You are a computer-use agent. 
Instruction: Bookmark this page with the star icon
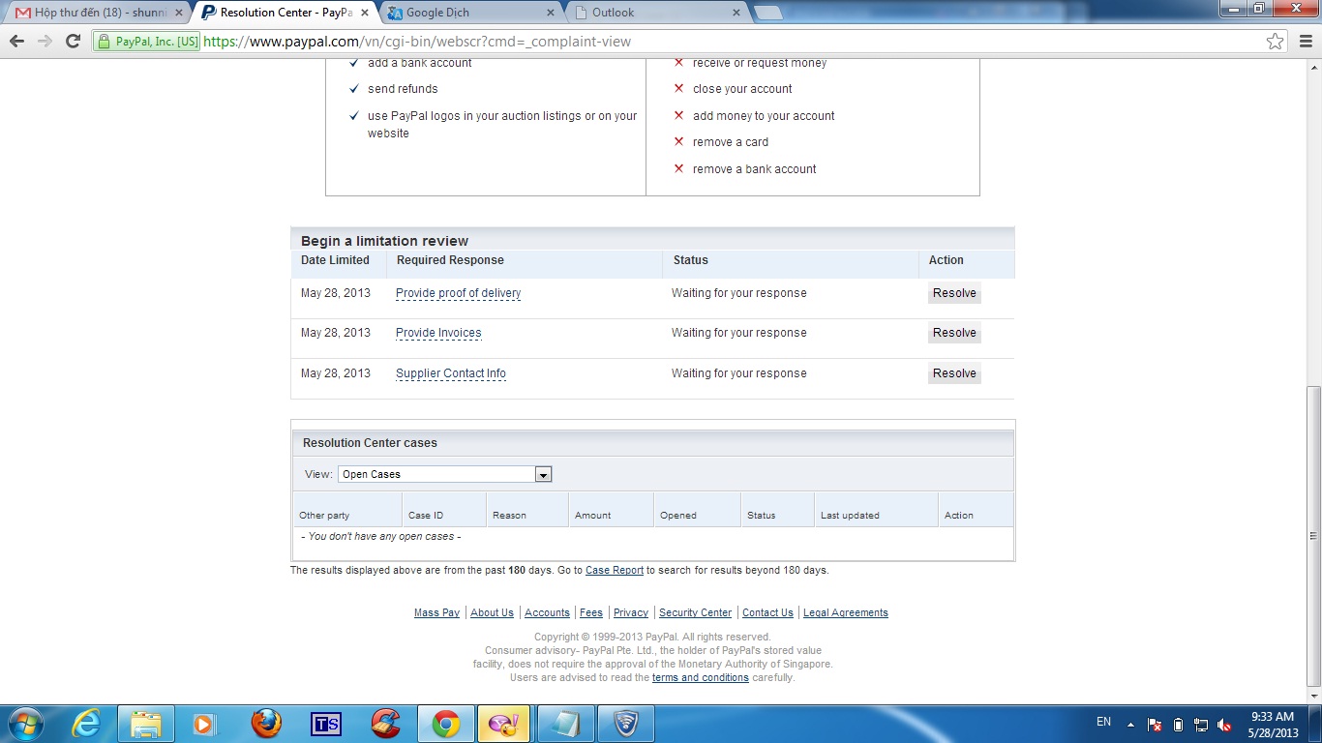click(x=1276, y=42)
